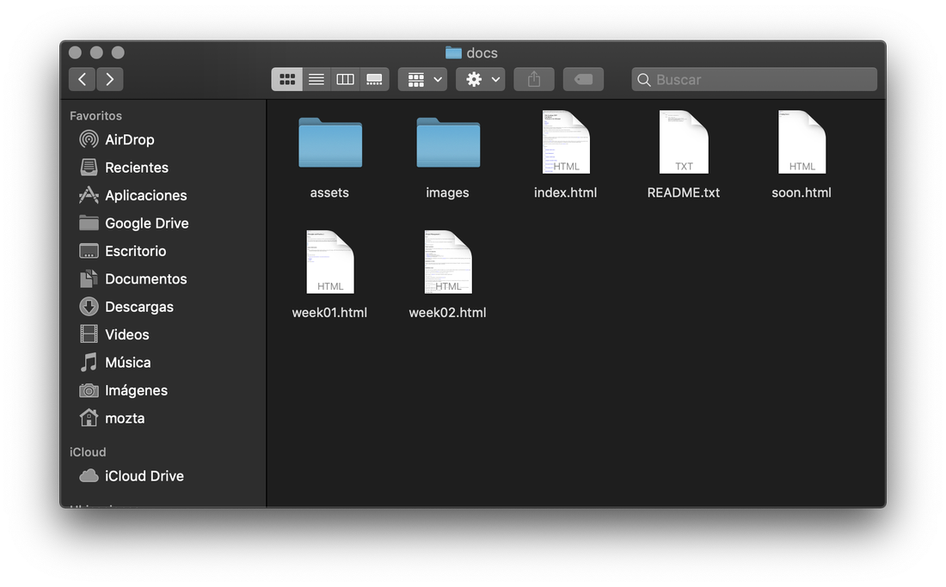Click the Descargas download arrow icon
Viewport: 946px width, 587px height.
(x=89, y=306)
